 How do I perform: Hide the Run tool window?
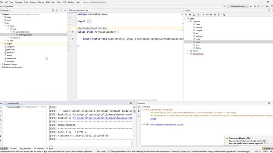click(x=135, y=103)
